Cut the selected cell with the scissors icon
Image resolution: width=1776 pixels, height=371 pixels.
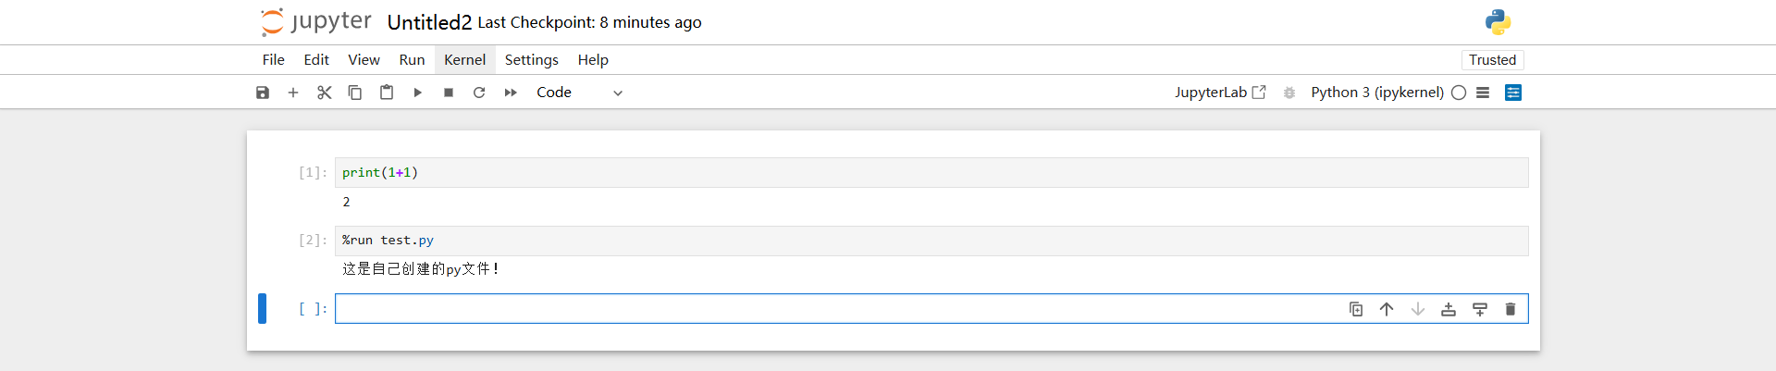point(324,93)
